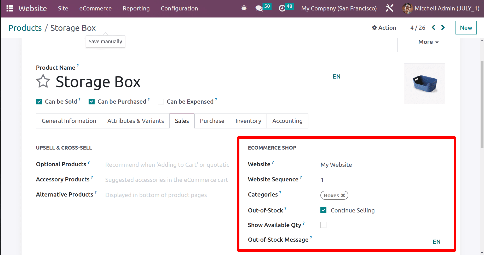Edit the Storage Box product name field
This screenshot has width=484, height=255.
(98, 82)
